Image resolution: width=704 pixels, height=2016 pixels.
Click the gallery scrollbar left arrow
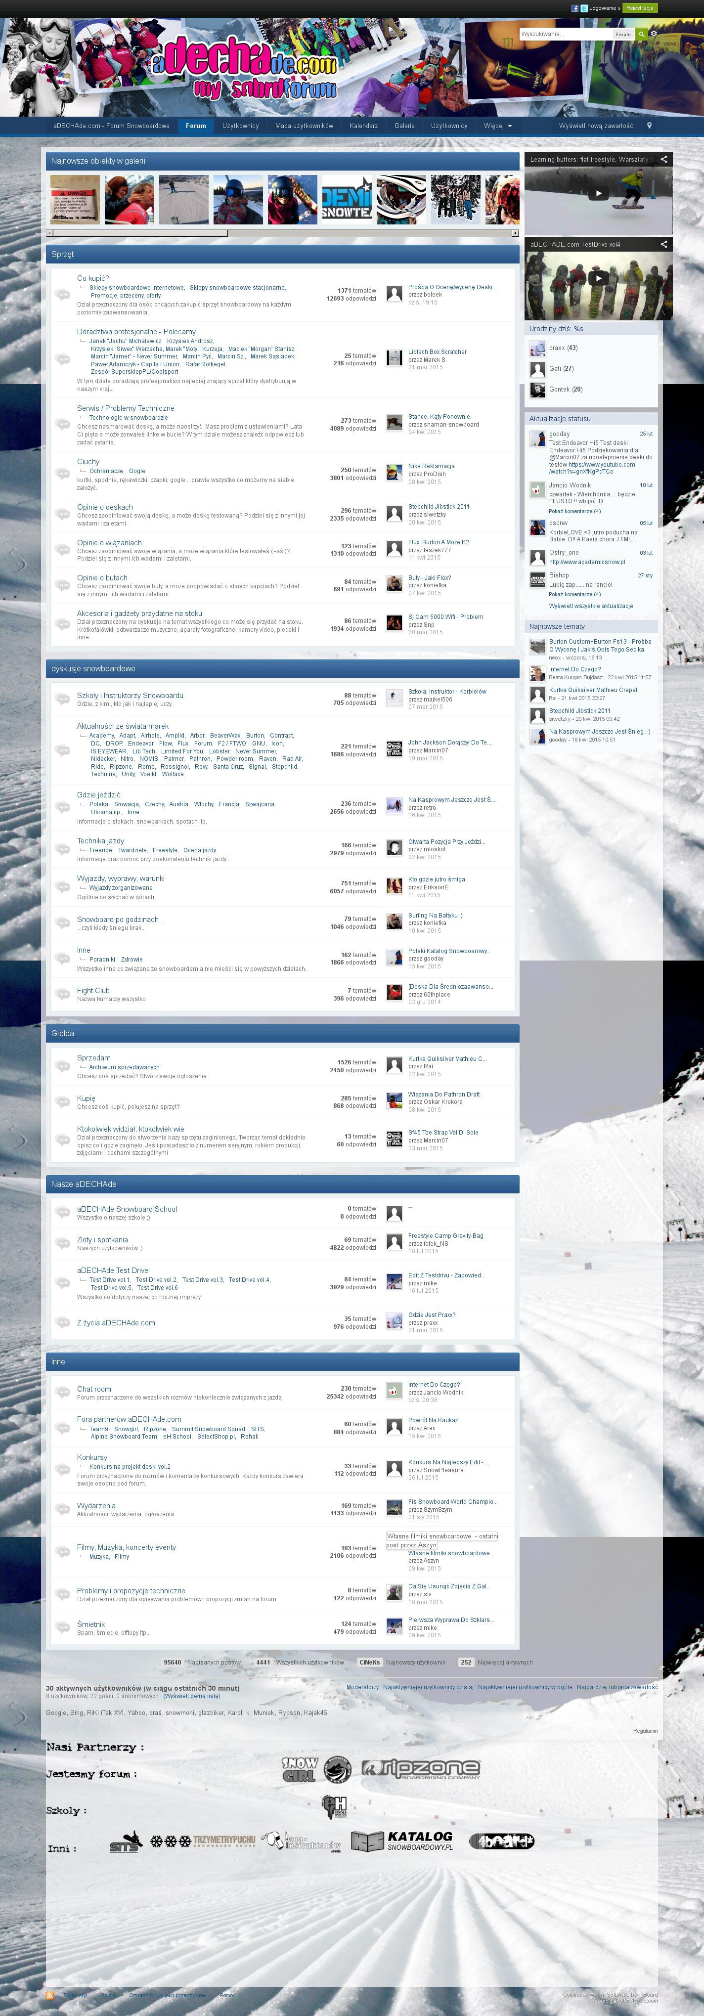click(50, 233)
